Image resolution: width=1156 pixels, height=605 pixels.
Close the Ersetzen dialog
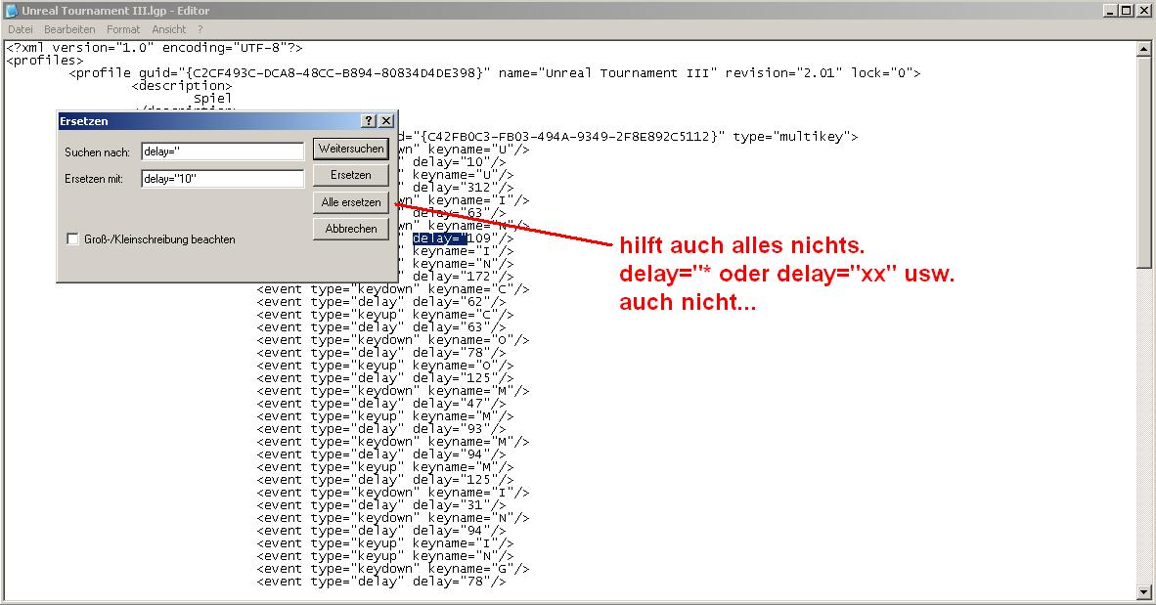pos(386,121)
